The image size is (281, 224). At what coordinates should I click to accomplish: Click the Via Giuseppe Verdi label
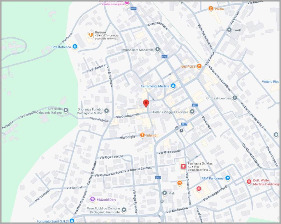coord(215,193)
